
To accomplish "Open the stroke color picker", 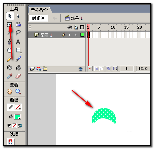I will tap(18, 107).
